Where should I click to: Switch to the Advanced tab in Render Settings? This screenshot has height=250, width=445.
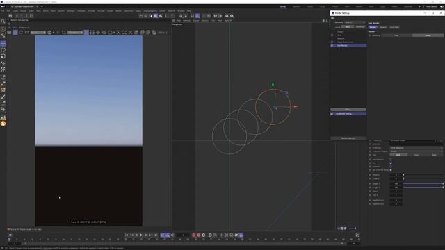point(360,26)
